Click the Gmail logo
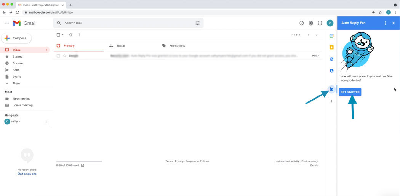This screenshot has width=400, height=196. [24, 23]
